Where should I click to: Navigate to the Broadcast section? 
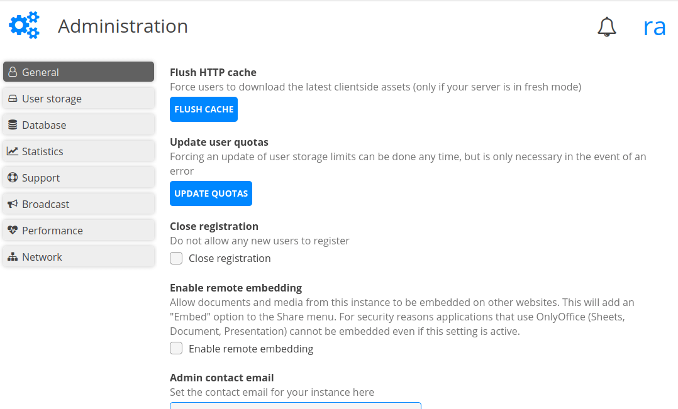tap(45, 204)
